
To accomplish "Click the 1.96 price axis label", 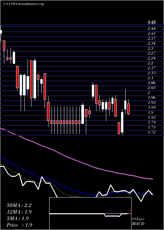I will [152, 98].
